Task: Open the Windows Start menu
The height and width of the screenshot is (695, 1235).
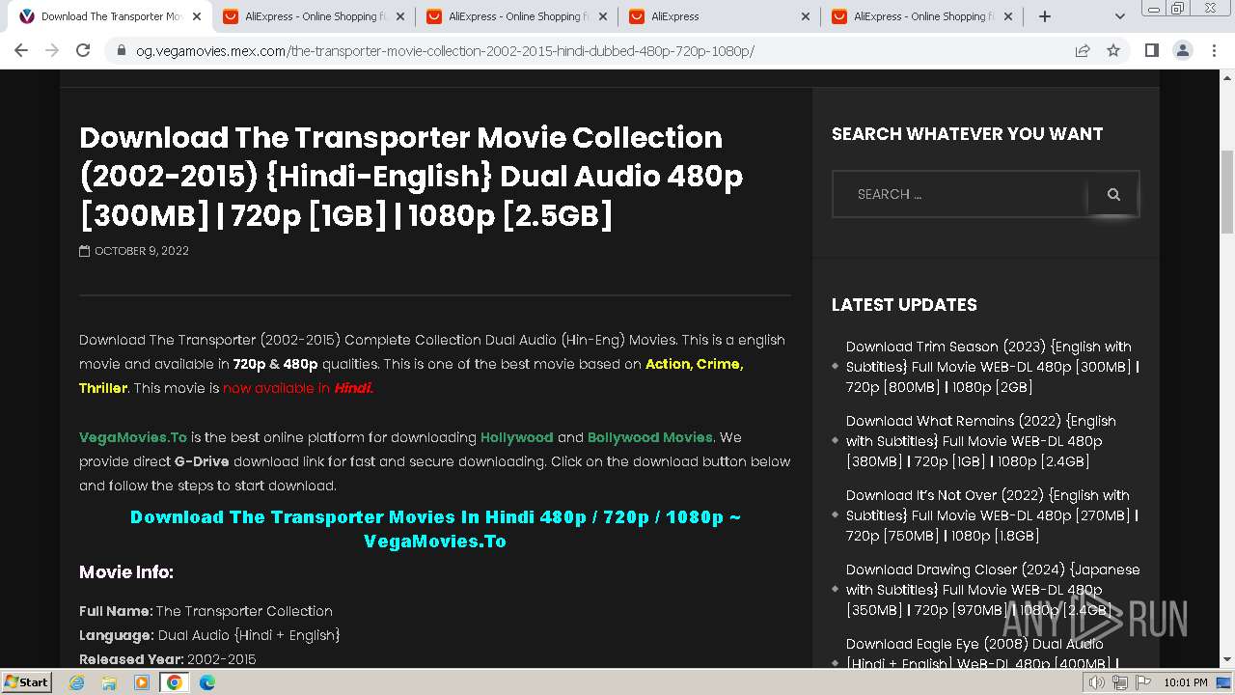Action: (x=26, y=681)
